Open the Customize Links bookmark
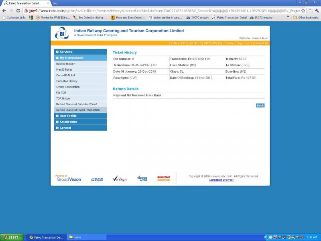Viewport: 321px width, 241px height. (14, 18)
